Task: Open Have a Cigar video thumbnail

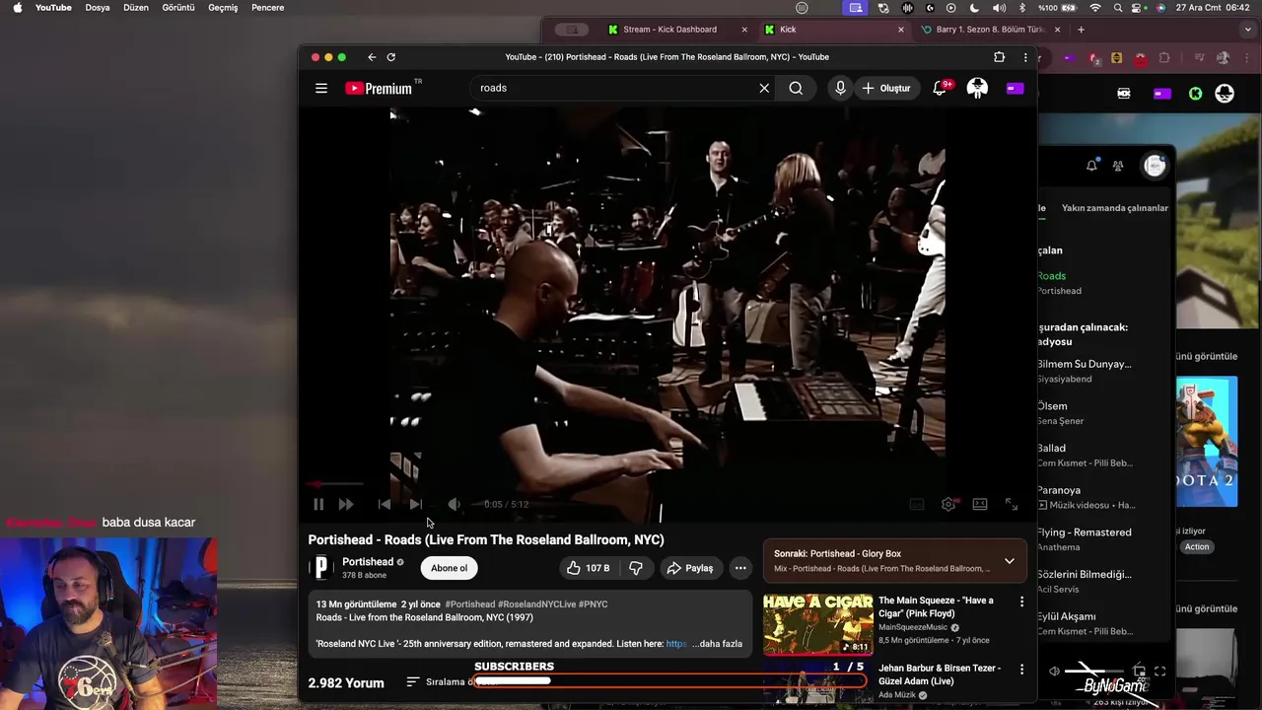Action: 817,624
